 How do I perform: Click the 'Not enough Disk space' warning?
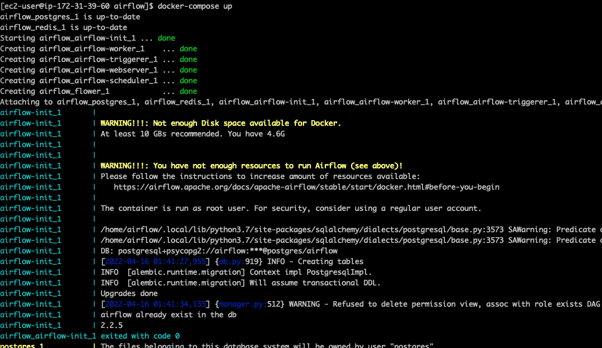click(221, 123)
